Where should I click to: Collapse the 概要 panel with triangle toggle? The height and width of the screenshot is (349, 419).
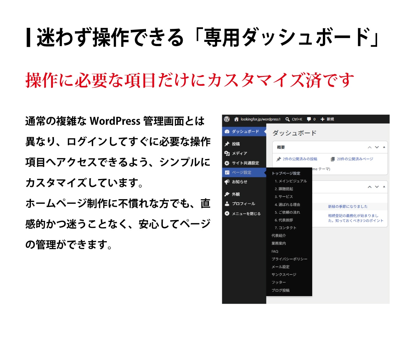384,147
